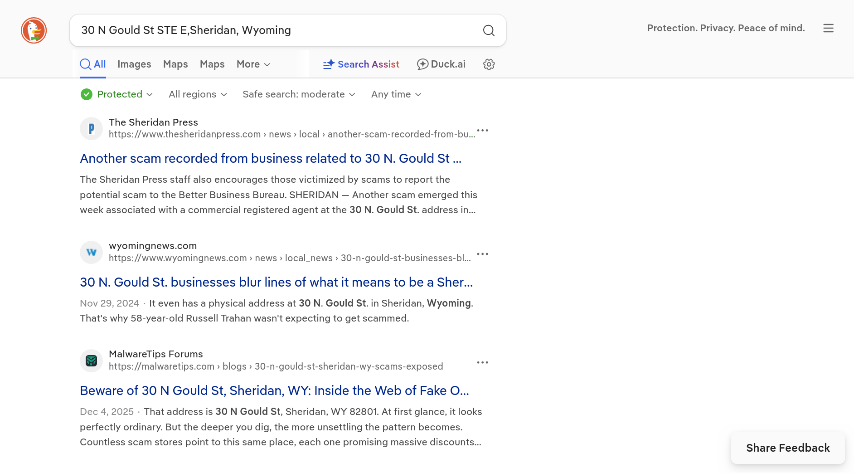The height and width of the screenshot is (473, 854).
Task: Open the Duck.ai chat tab
Action: click(441, 64)
